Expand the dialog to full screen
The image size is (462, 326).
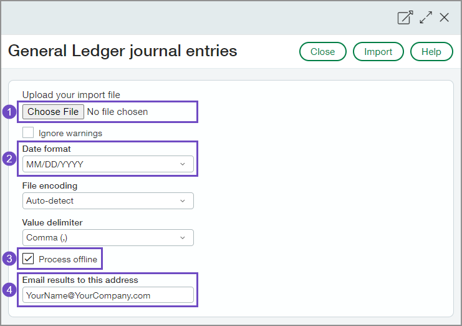[x=426, y=17]
